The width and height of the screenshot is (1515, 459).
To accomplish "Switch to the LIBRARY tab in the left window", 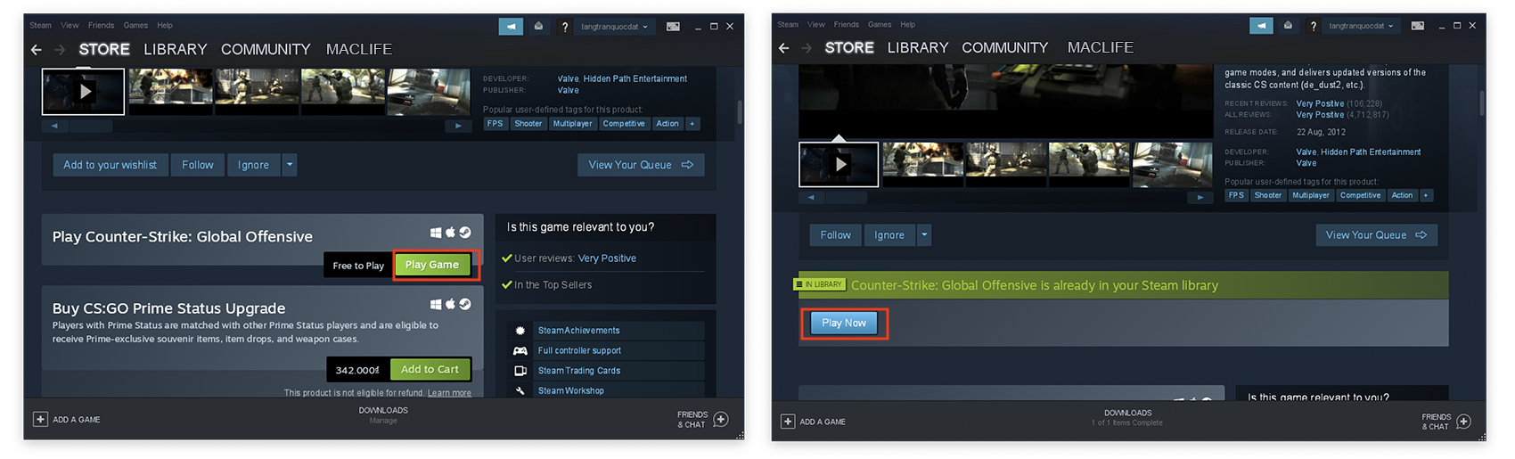I will pyautogui.click(x=175, y=50).
